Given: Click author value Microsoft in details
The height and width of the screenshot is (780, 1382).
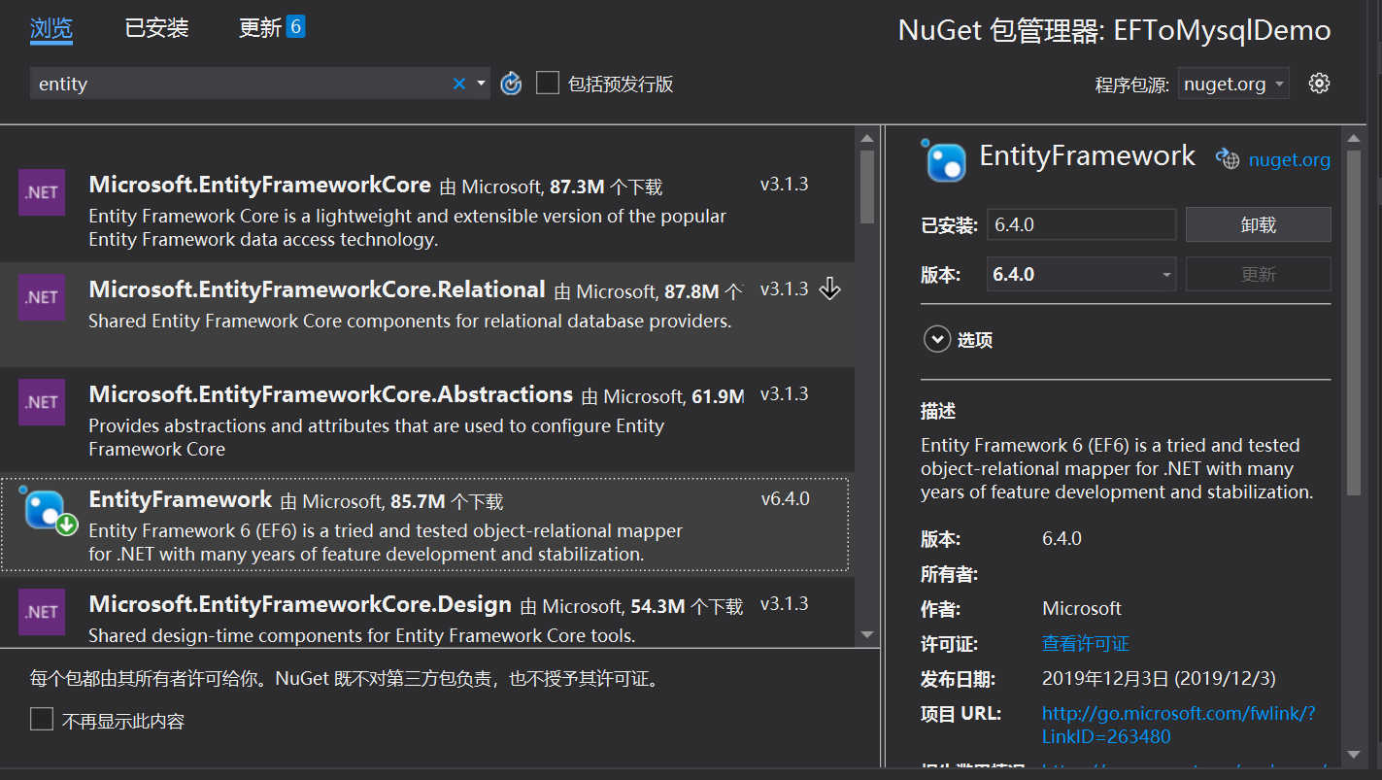Looking at the screenshot, I should (1082, 608).
